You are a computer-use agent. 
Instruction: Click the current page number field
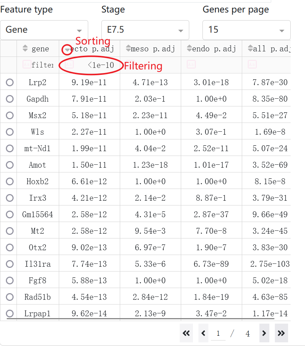click(218, 333)
